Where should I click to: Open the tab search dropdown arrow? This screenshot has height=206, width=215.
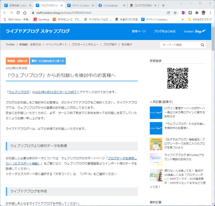(x=181, y=3)
